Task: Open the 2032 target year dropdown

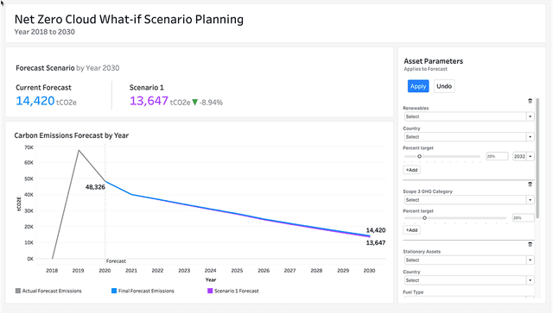Action: click(x=524, y=156)
